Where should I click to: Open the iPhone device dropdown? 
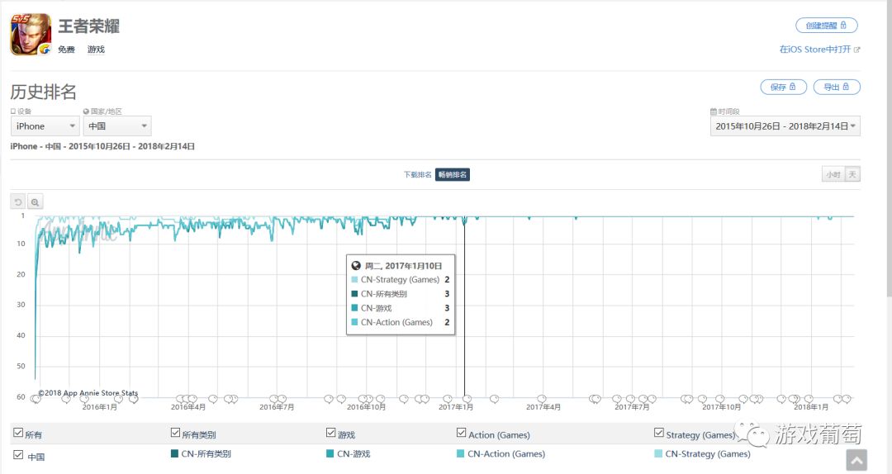click(x=45, y=126)
